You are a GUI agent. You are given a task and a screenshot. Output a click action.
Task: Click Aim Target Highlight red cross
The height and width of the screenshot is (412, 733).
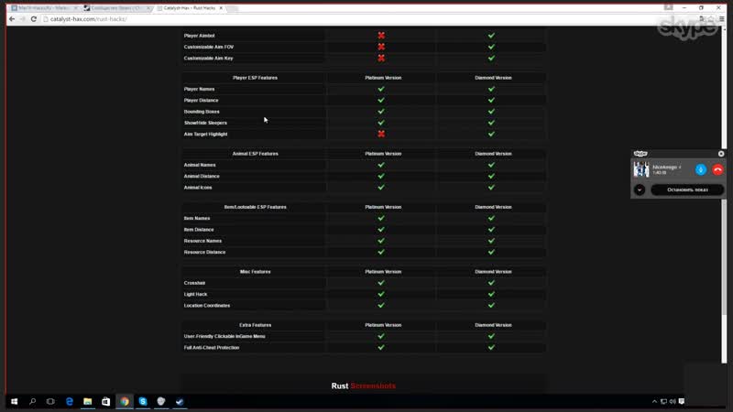click(x=381, y=134)
